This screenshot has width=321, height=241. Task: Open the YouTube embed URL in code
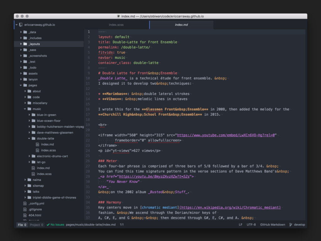pos(226,135)
